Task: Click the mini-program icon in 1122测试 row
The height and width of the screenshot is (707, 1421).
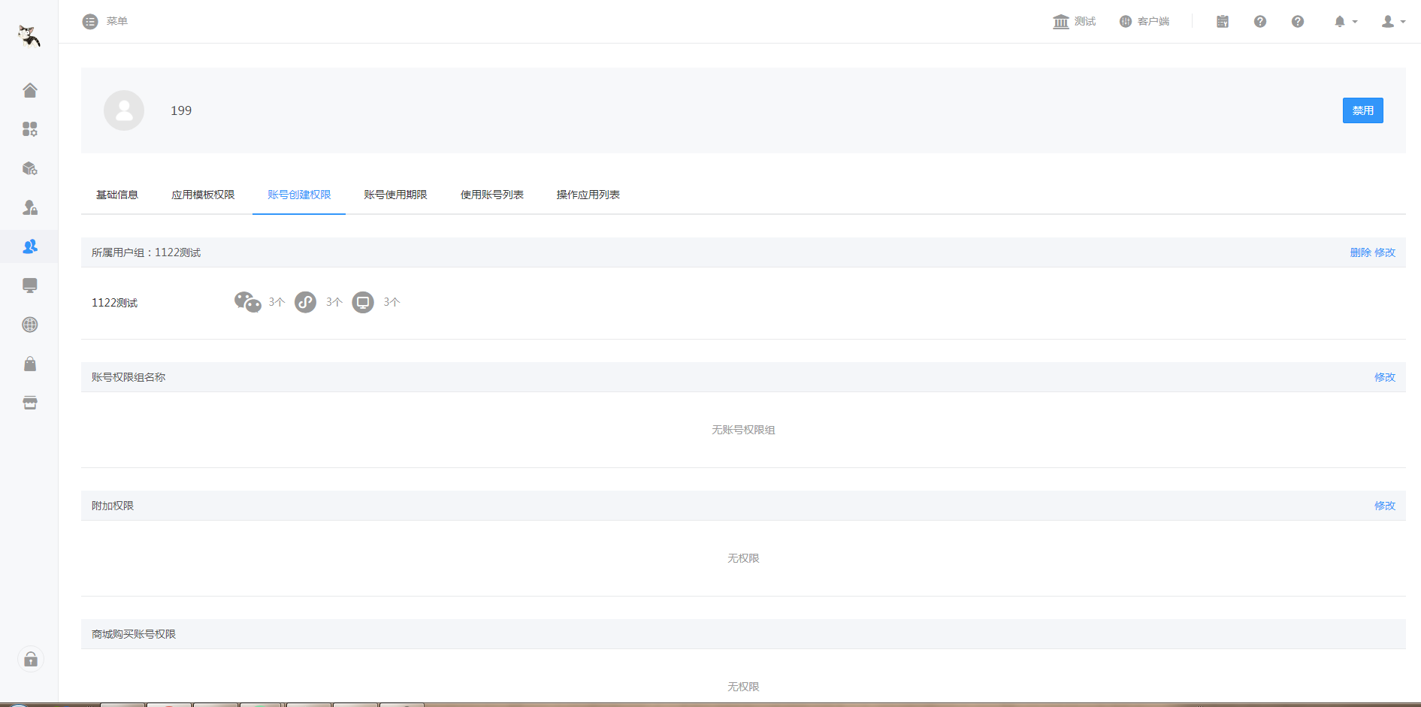Action: click(x=305, y=302)
